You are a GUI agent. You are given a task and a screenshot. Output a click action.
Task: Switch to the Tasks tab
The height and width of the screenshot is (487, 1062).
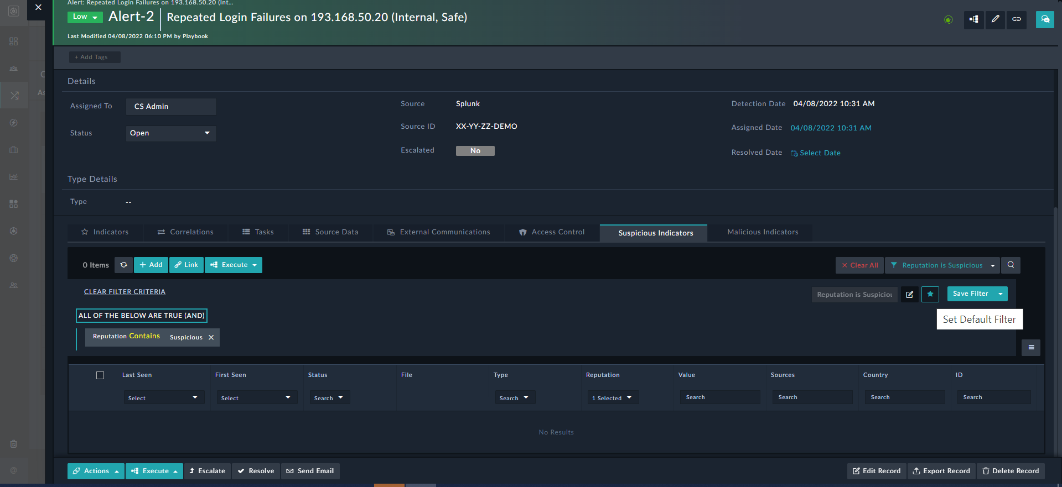[258, 232]
